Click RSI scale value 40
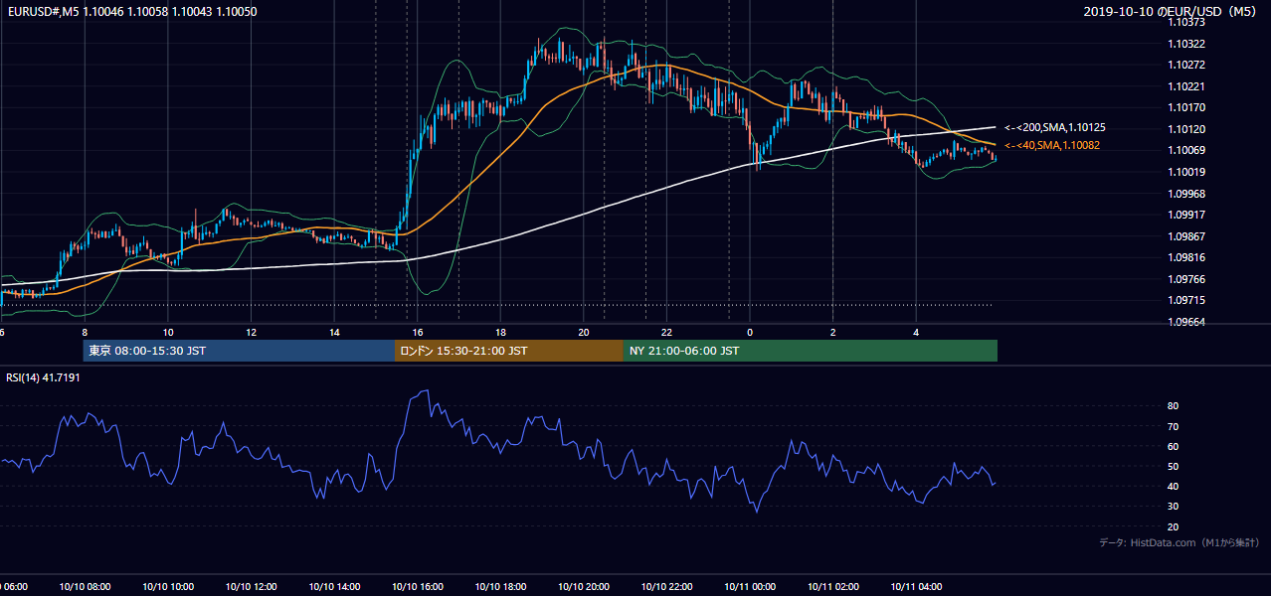1271x596 pixels. coord(1174,487)
